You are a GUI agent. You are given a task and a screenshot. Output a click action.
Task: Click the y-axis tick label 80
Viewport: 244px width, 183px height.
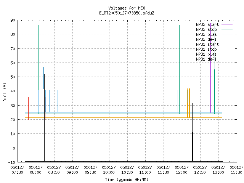coord(13,34)
